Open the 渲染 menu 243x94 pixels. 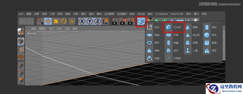91,14
